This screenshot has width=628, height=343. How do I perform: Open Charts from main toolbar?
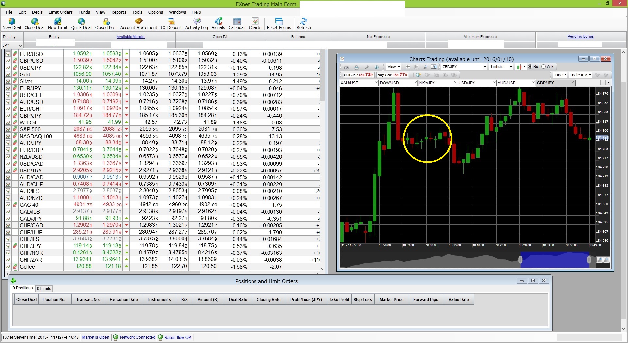[x=255, y=24]
